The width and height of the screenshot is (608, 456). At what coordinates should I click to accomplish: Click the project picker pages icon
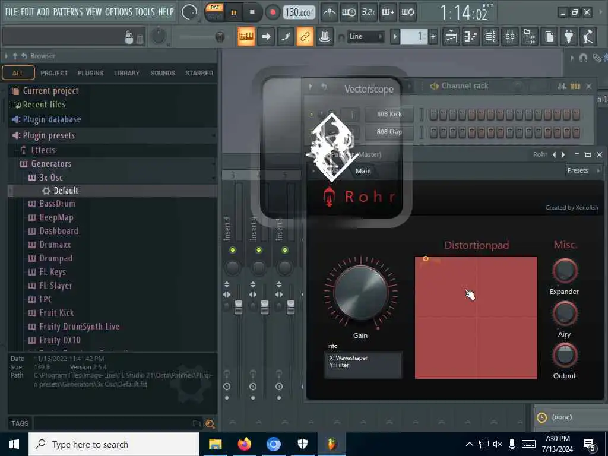point(549,37)
